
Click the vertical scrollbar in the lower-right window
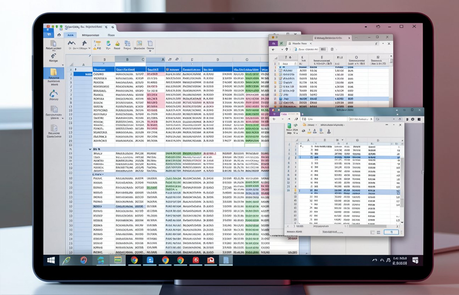401,187
